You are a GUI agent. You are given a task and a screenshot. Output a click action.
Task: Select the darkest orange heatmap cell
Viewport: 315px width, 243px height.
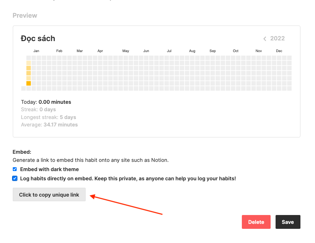click(x=28, y=84)
